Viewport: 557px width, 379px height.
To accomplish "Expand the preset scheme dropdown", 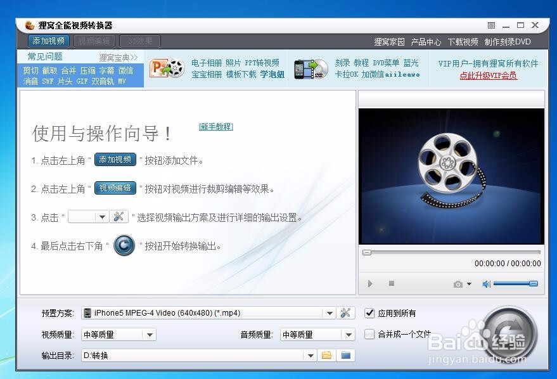I will (x=330, y=313).
